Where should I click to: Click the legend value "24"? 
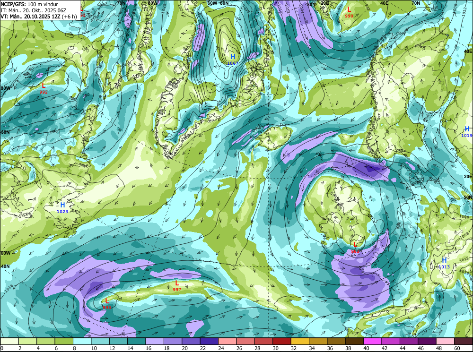(221, 348)
